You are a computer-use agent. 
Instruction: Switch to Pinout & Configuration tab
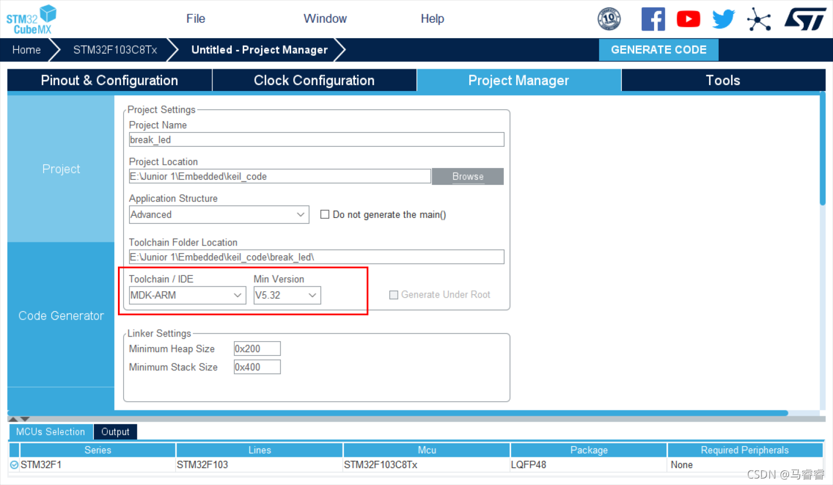pos(109,80)
